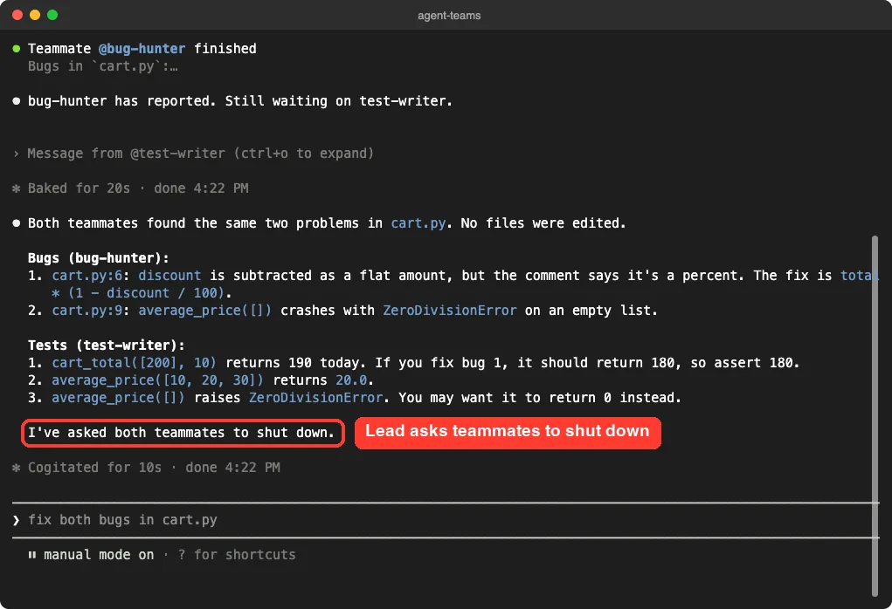Click the 'Tests (test-writer):' heading
The height and width of the screenshot is (609, 892).
[107, 346]
